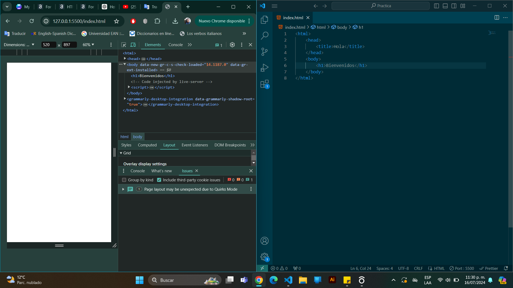
Task: Show more DevTools panel tabs
Action: point(190,45)
